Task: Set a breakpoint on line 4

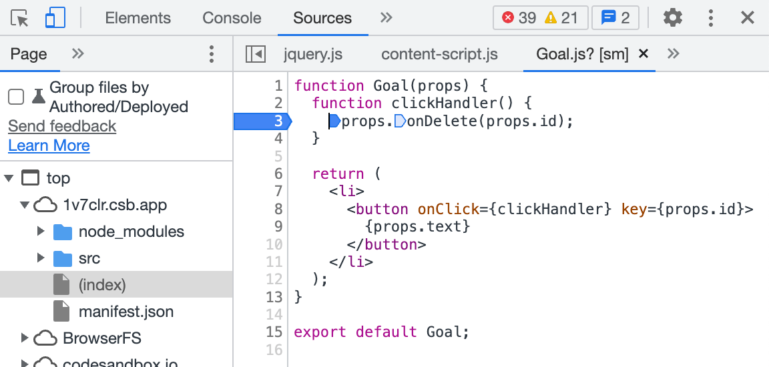Action: coord(278,139)
